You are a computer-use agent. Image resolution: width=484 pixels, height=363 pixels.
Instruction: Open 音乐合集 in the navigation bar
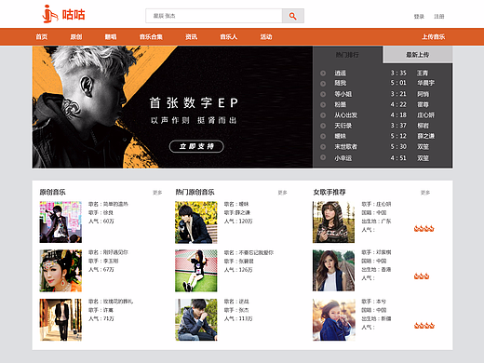coord(151,37)
